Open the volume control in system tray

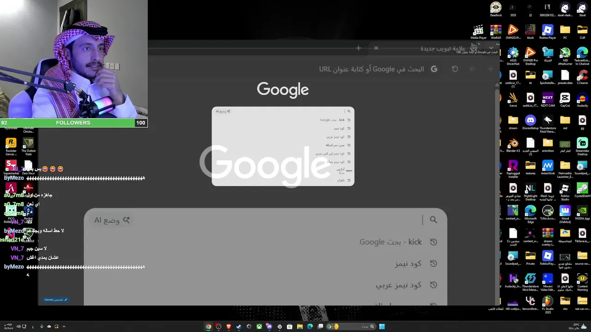18,326
